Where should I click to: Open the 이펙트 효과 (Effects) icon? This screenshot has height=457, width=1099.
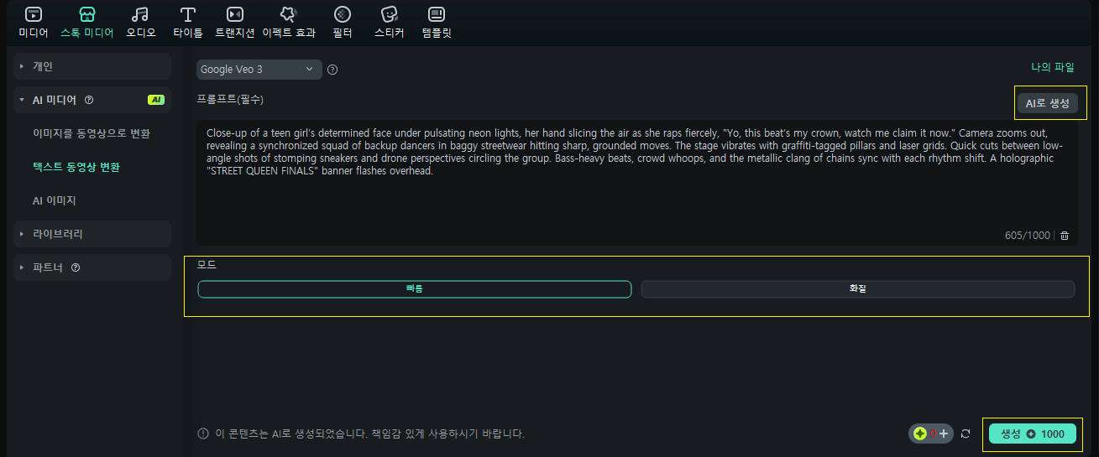[288, 14]
